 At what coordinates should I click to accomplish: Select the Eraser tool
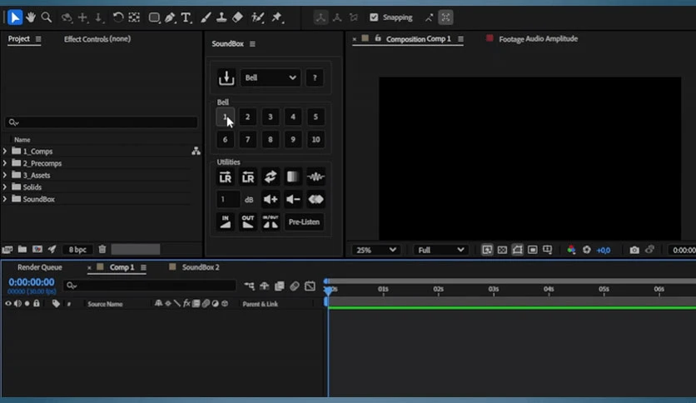pos(237,17)
